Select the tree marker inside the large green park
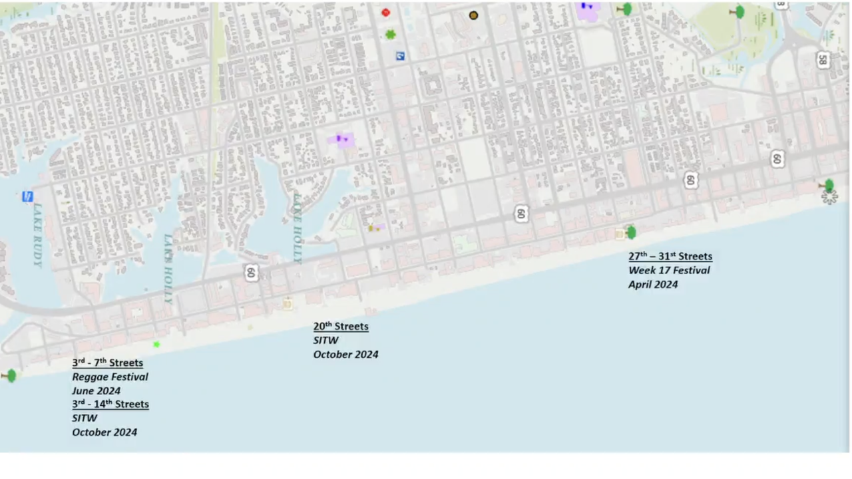This screenshot has width=852, height=479. [738, 12]
